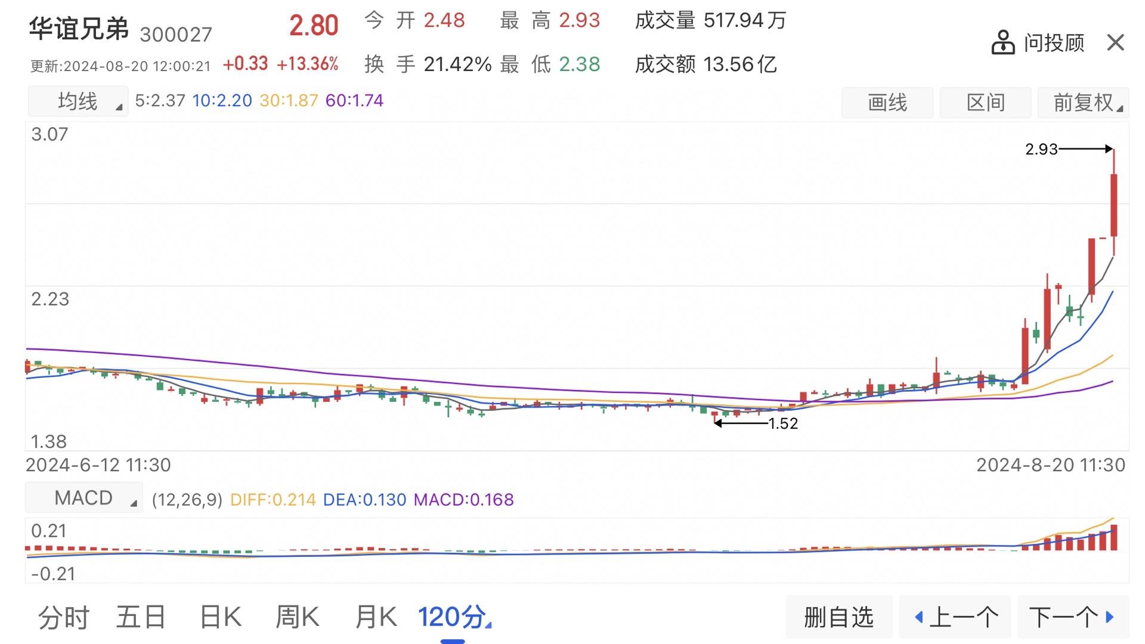Select the opening price 2.48
Screen dimensions: 1145x644
[444, 20]
